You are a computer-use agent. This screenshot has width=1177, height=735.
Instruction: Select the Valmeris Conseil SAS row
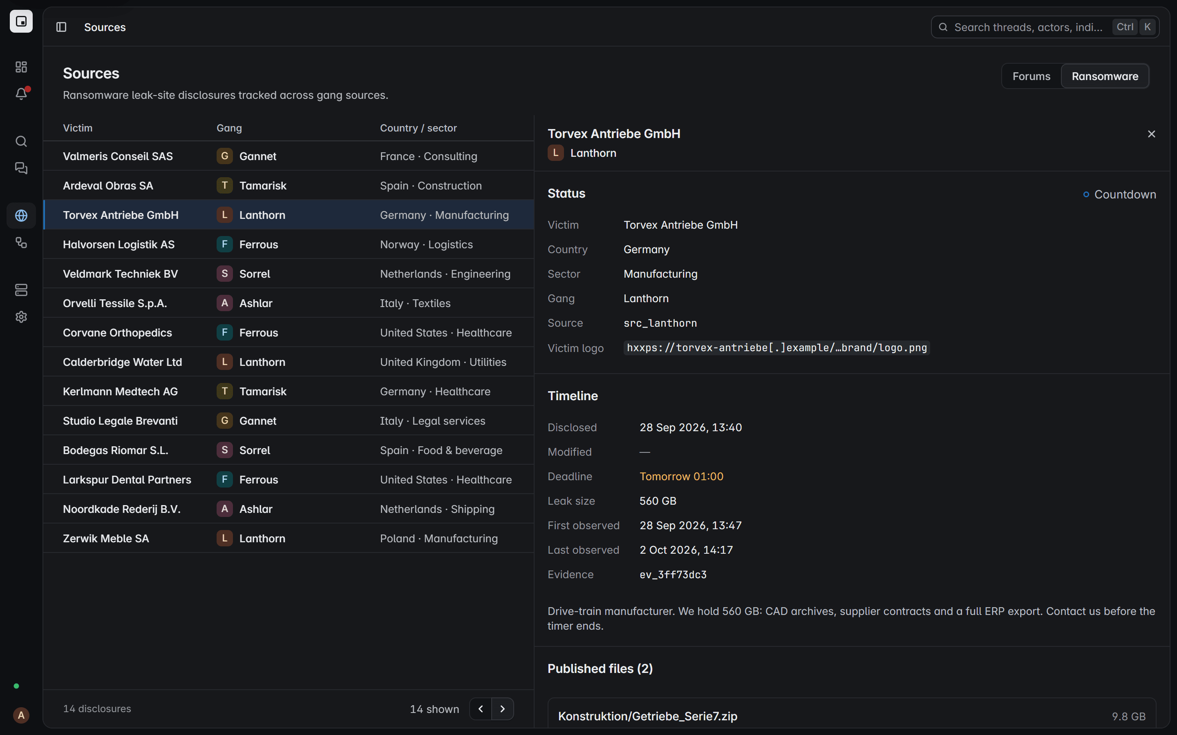click(x=289, y=156)
